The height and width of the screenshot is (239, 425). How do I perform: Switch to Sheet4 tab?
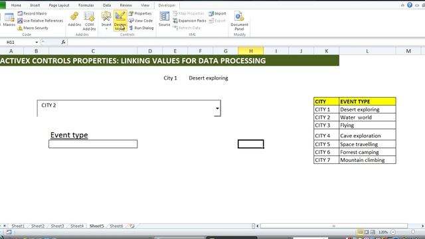77,226
